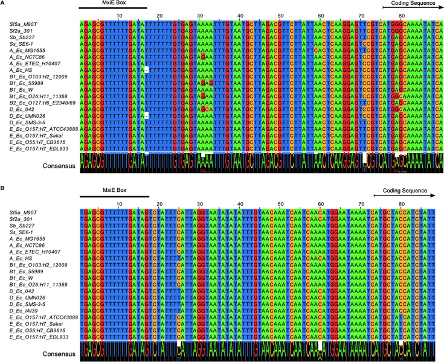Select E_Ec_O55:H7_CB9615 label in panel B
444x362 pixels.
[x=37, y=331]
